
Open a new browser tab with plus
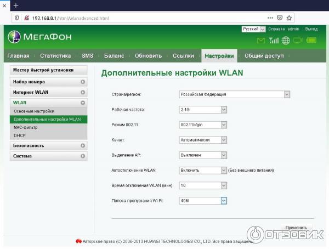(x=16, y=5)
